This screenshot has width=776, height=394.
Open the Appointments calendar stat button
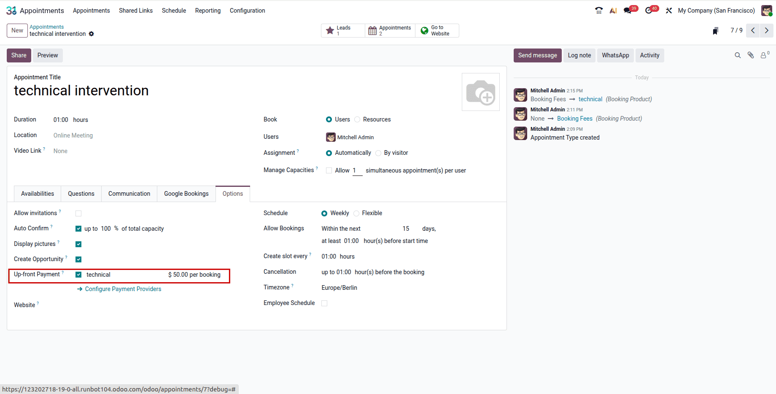pos(390,30)
